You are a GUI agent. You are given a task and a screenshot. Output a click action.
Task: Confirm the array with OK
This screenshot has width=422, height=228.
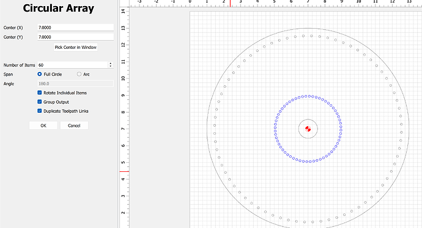click(x=43, y=126)
